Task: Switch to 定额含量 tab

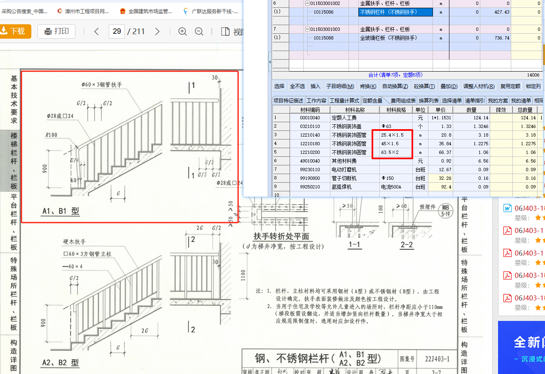Action: (372, 100)
